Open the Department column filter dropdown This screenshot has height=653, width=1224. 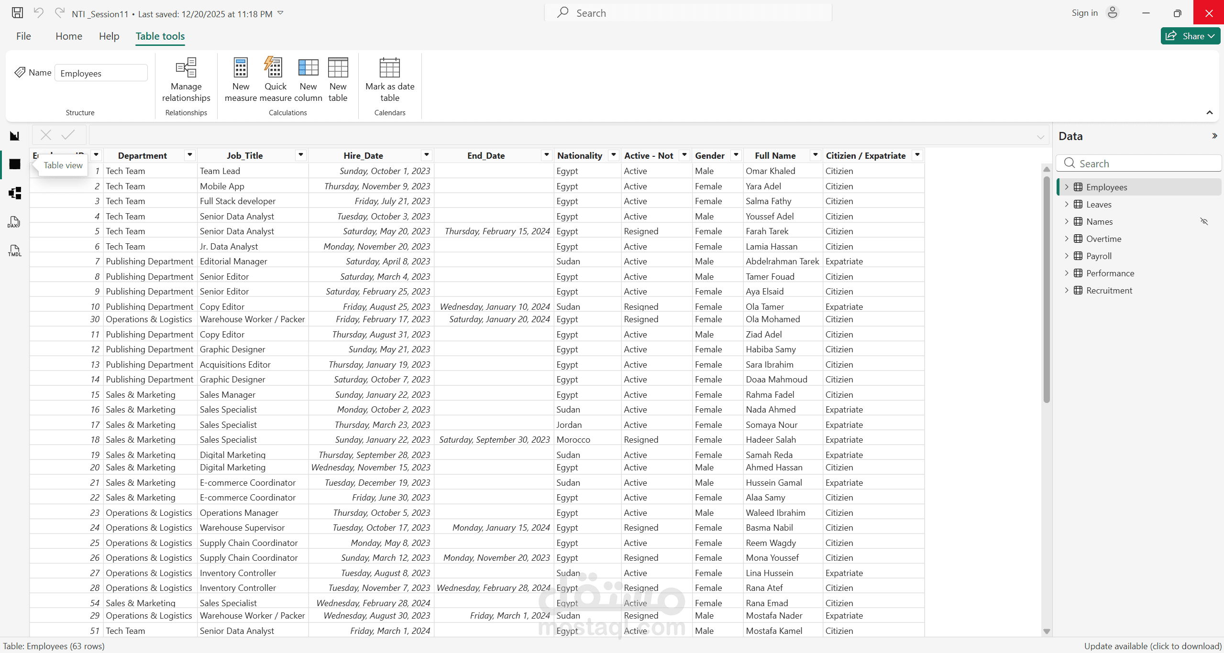point(190,155)
